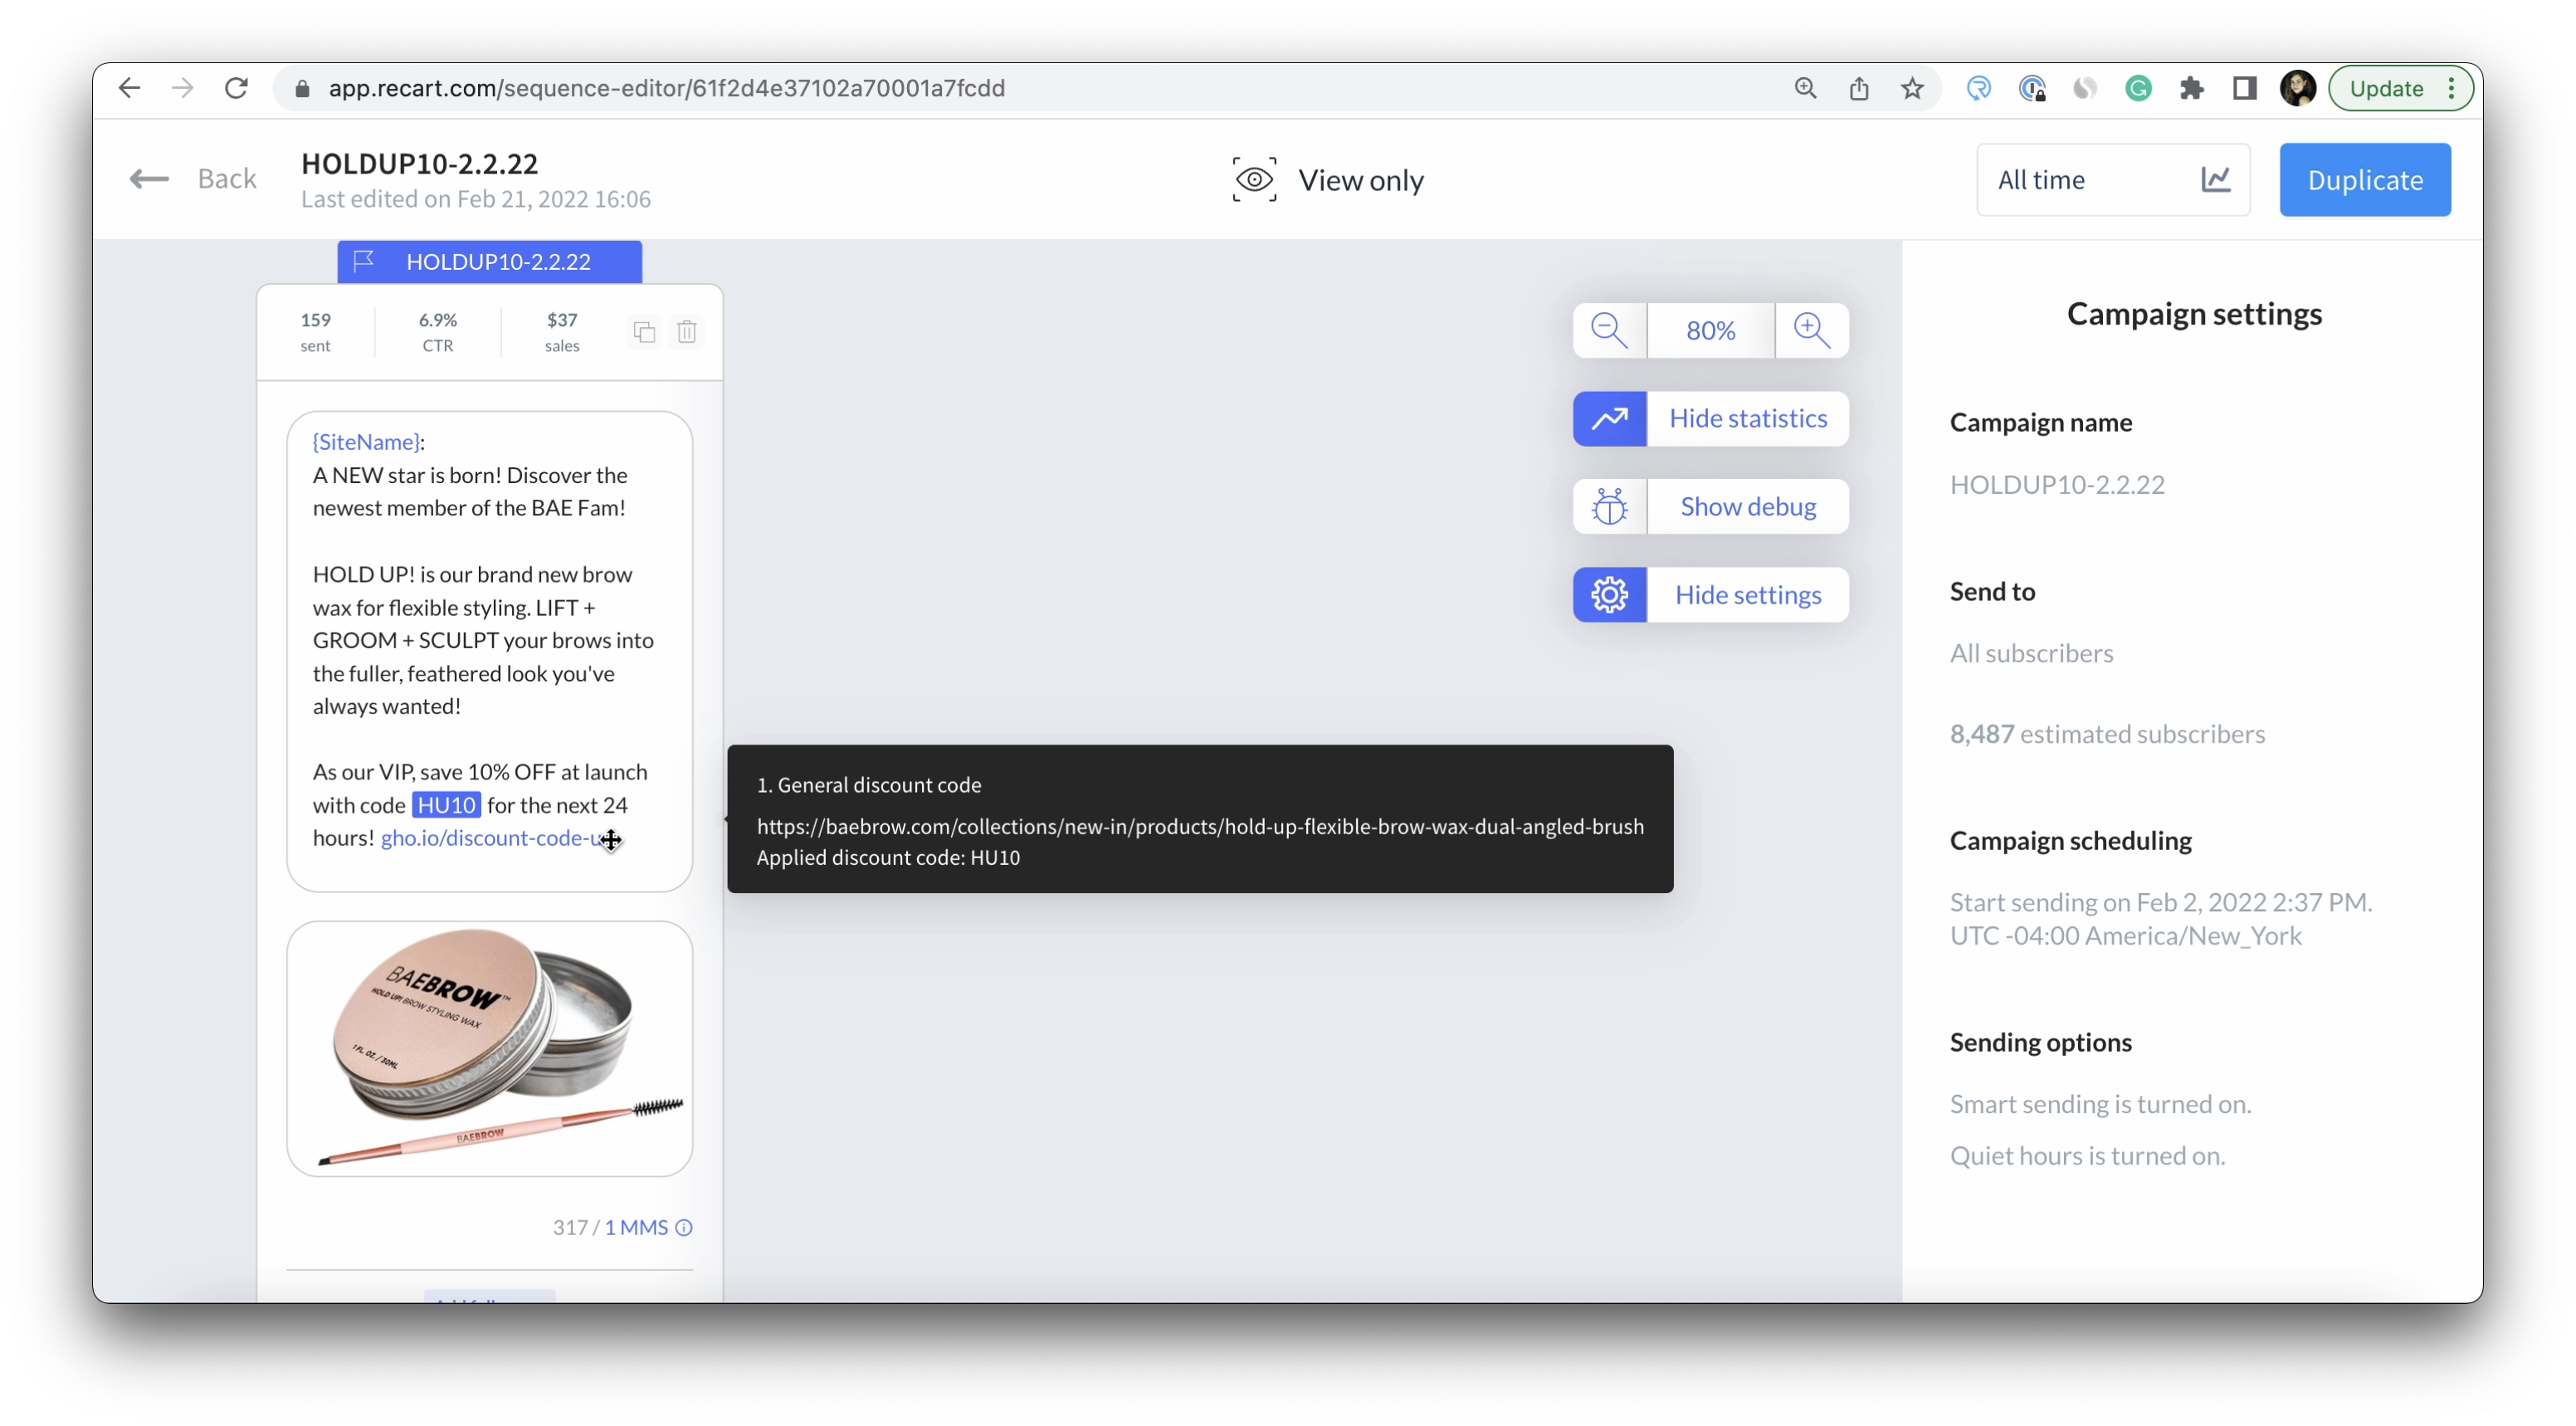The image size is (2576, 1426).
Task: Click the trash delete icon
Action: coord(686,331)
